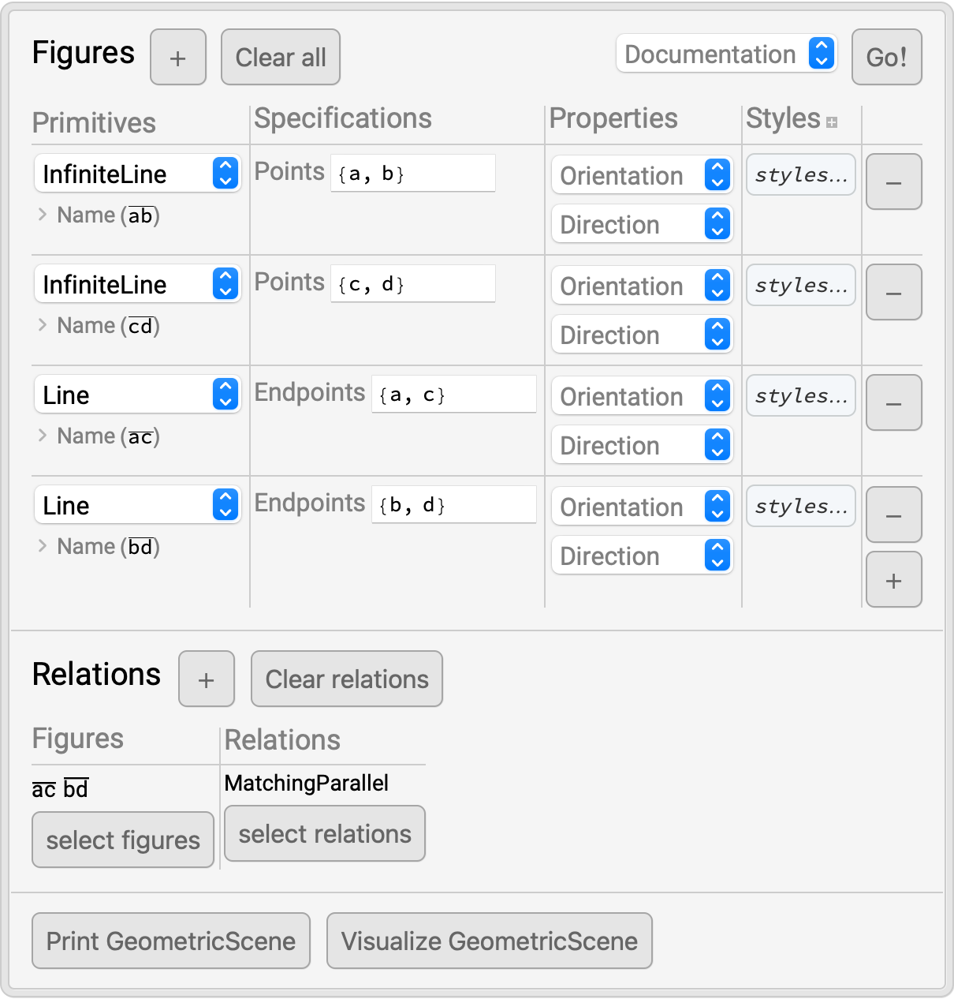Expand the Styles column header icon
954x999 pixels.
pyautogui.click(x=832, y=122)
